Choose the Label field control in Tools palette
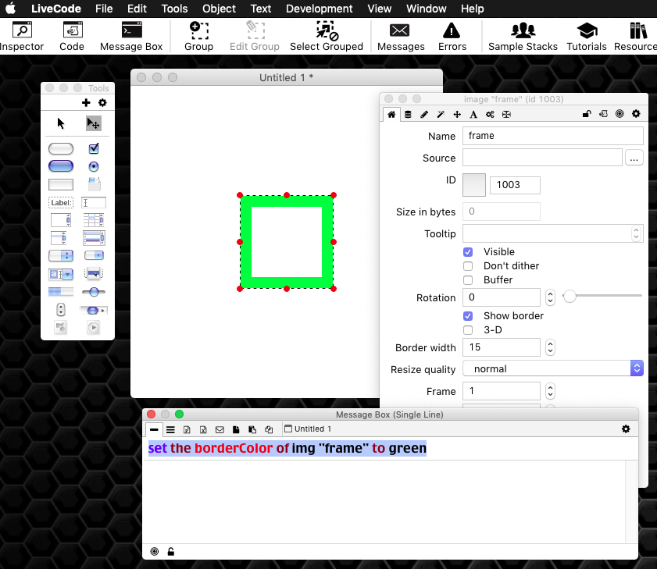 point(61,202)
